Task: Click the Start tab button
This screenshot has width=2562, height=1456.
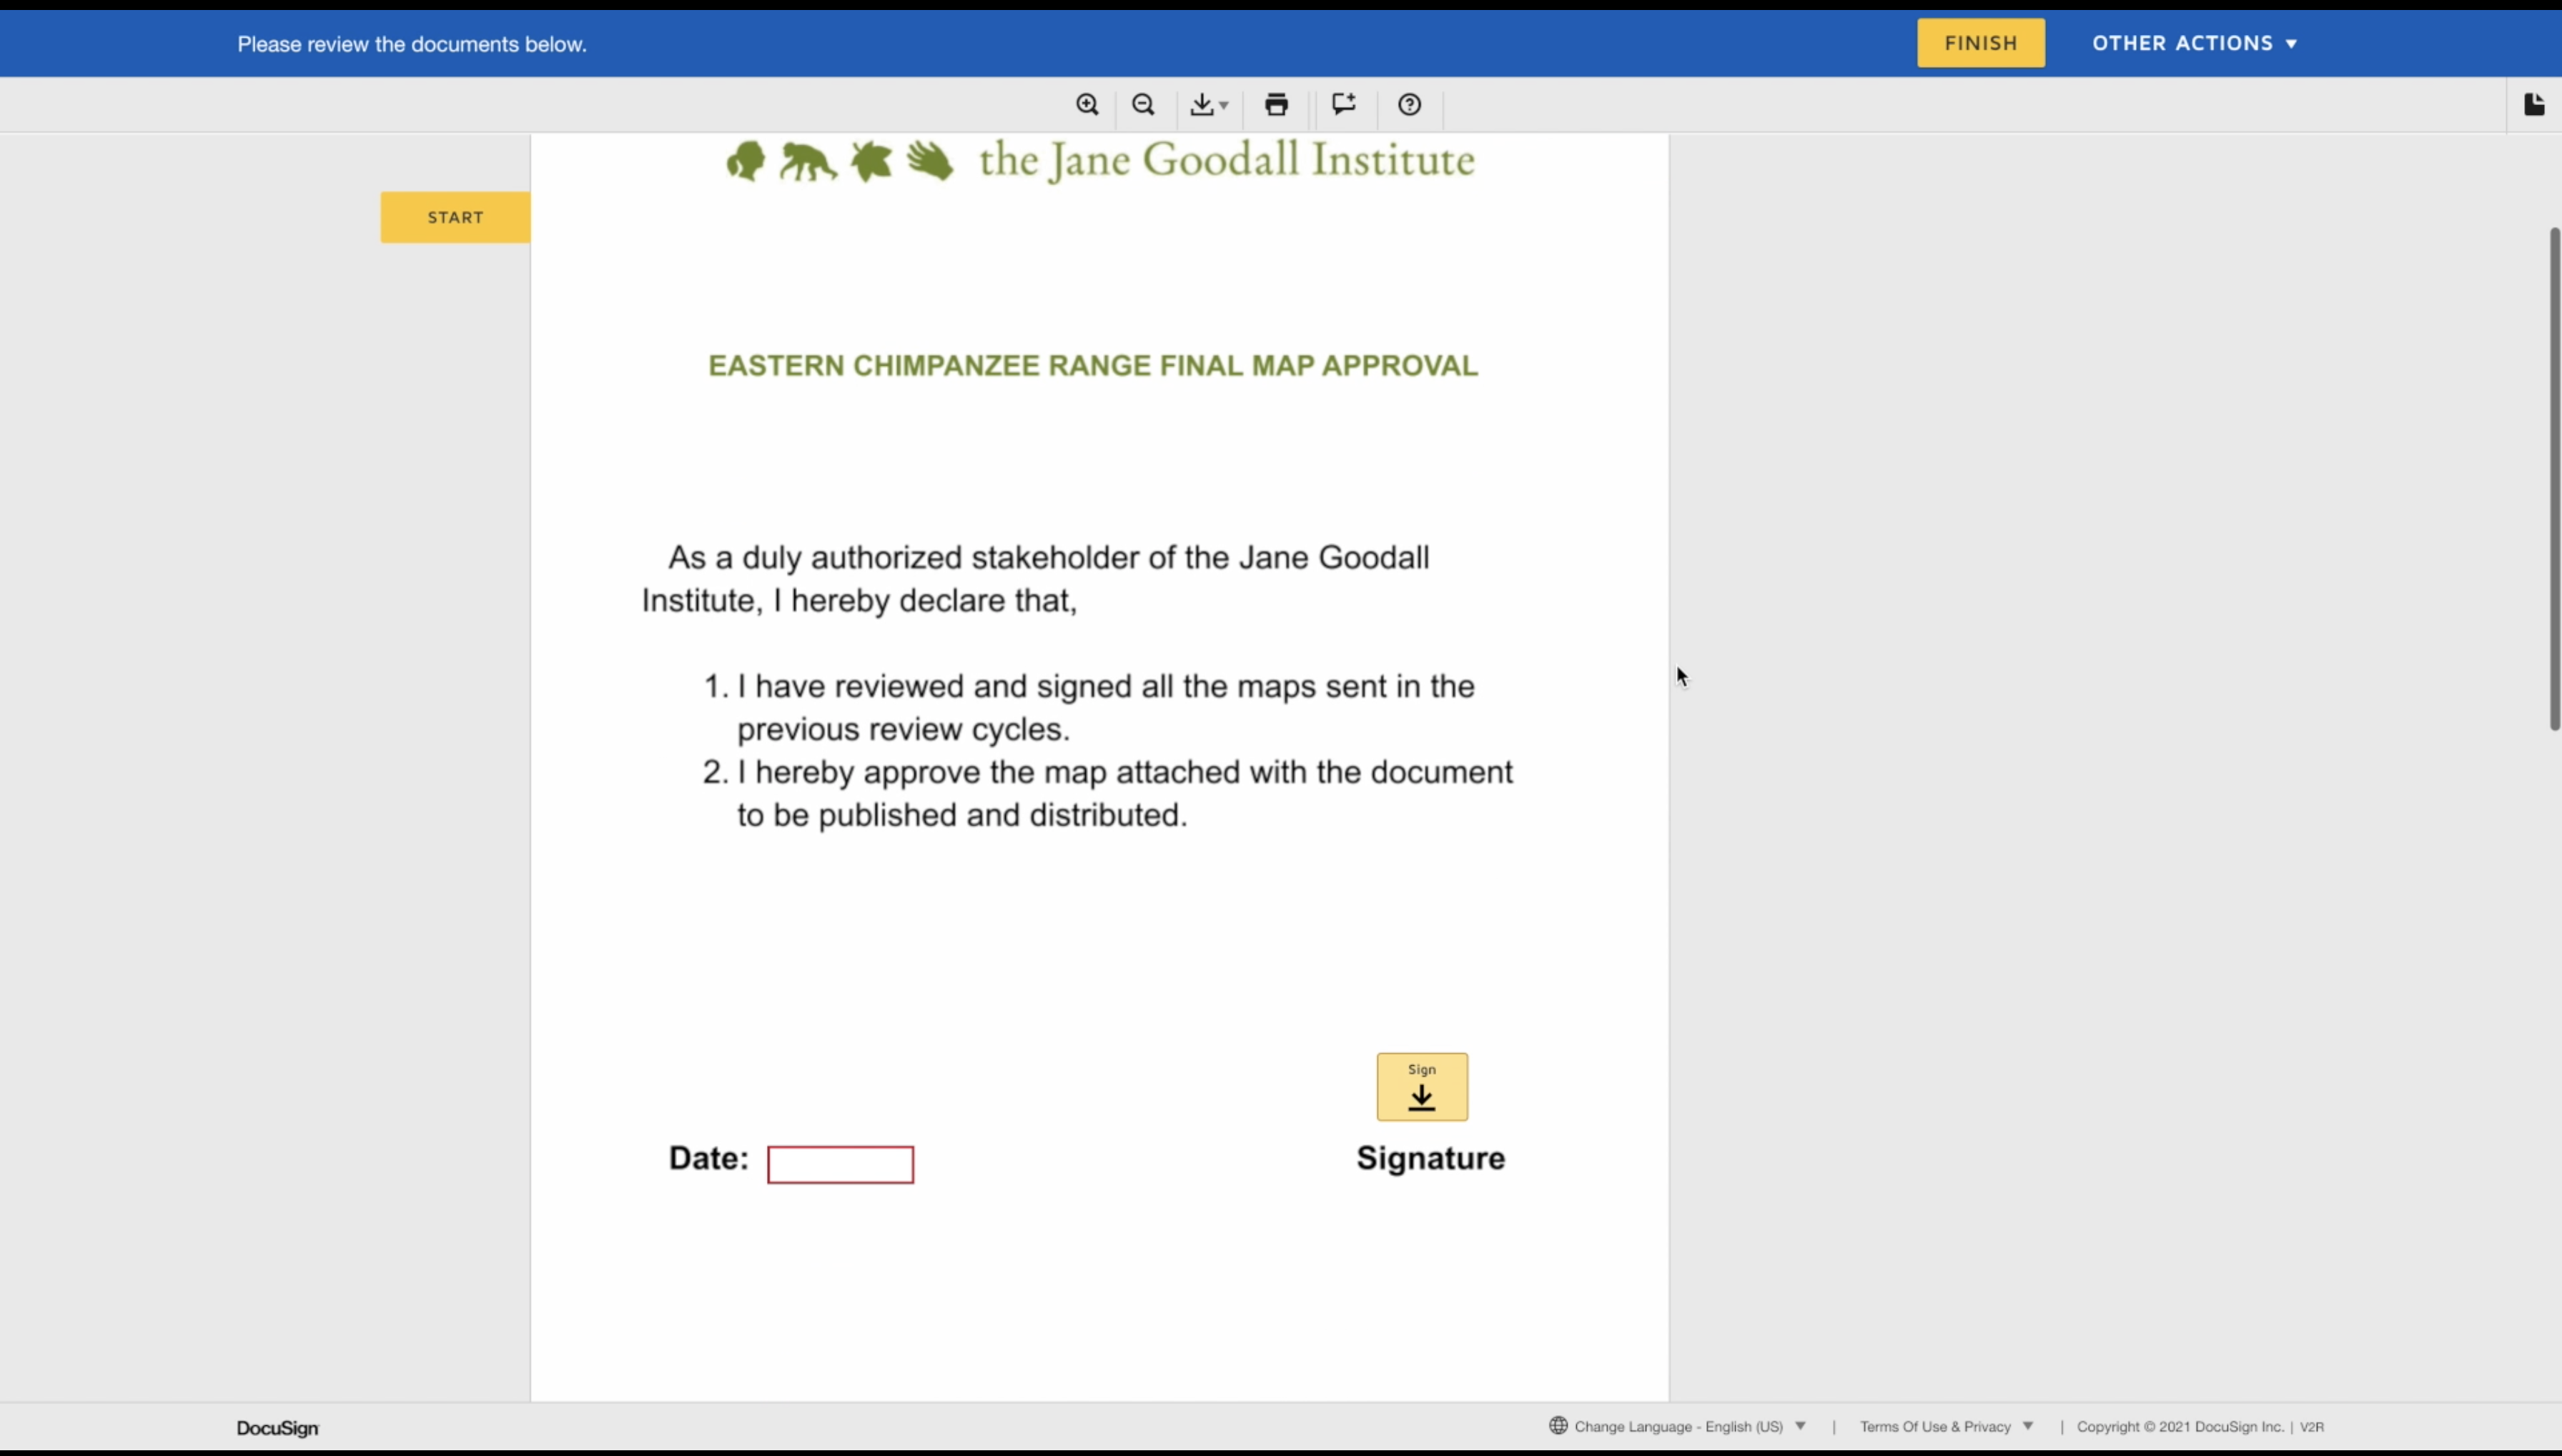Action: coord(455,217)
